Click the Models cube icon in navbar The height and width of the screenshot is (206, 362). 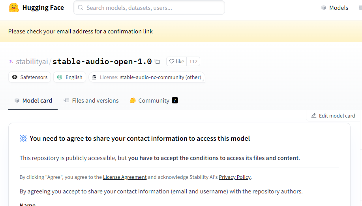coord(324,8)
